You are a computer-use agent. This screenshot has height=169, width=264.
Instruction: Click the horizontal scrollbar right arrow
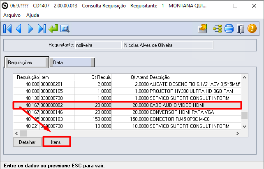point(237,134)
